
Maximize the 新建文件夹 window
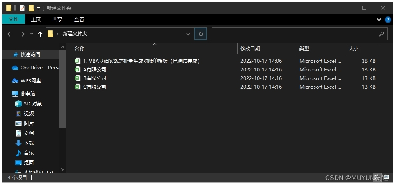click(x=364, y=8)
